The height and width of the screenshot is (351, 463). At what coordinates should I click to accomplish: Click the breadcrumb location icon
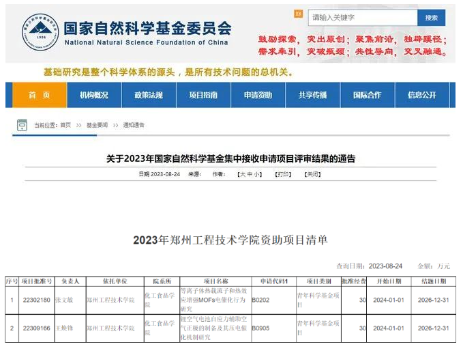click(x=22, y=125)
